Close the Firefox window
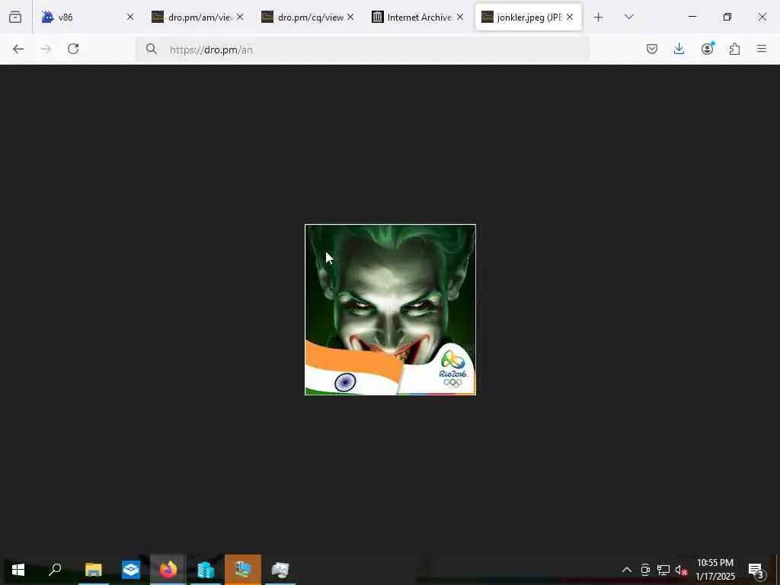The width and height of the screenshot is (780, 585). pyautogui.click(x=762, y=17)
